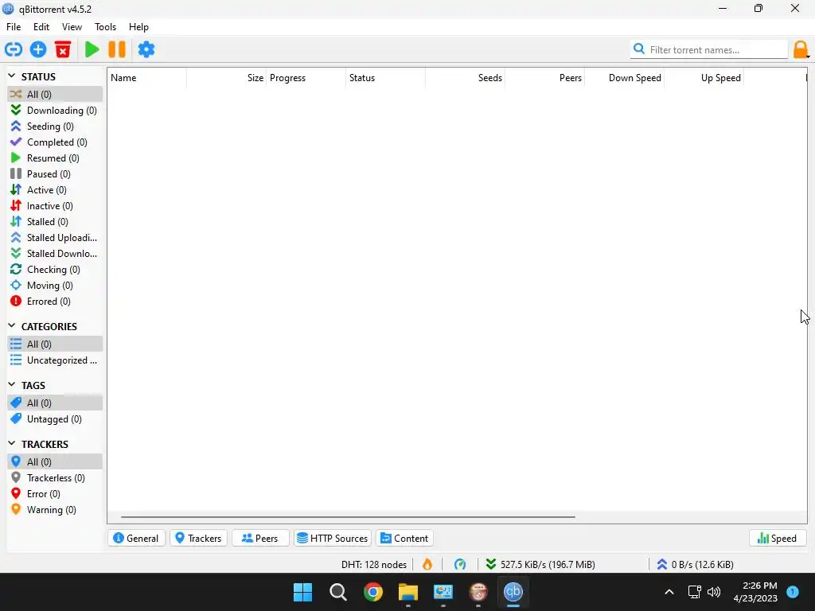
Task: Select All (0) under TAGS
Action: click(55, 403)
